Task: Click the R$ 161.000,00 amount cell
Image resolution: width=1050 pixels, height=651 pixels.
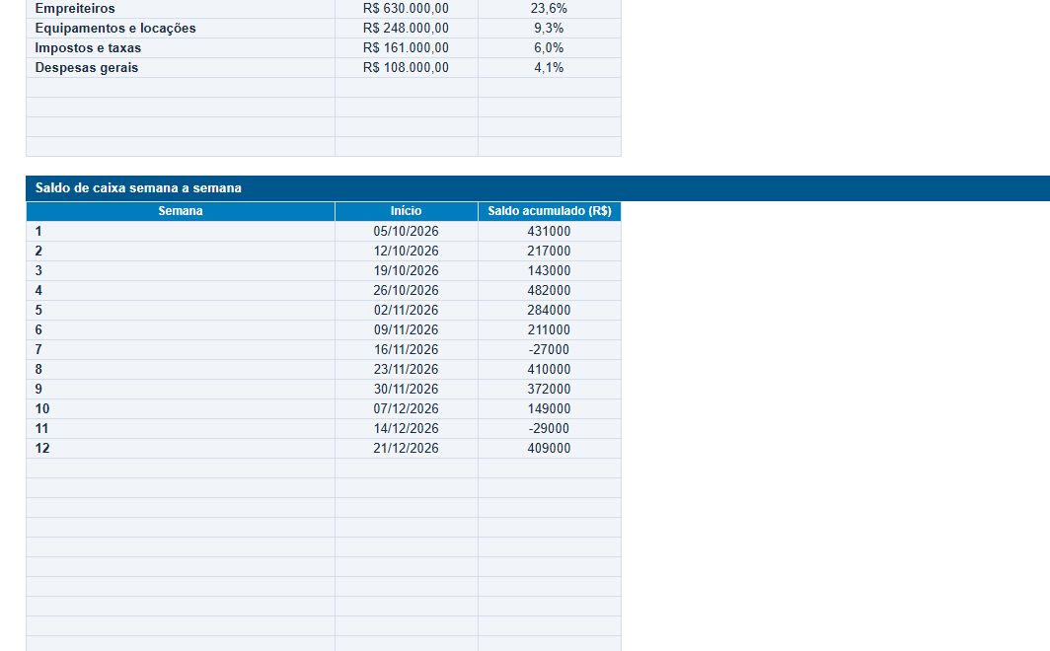Action: [x=407, y=48]
